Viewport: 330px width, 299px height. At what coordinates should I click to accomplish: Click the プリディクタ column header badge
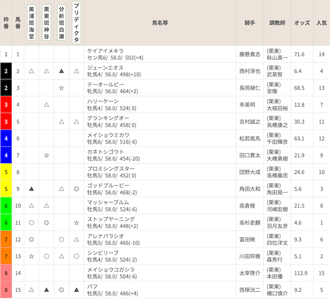point(76,23)
